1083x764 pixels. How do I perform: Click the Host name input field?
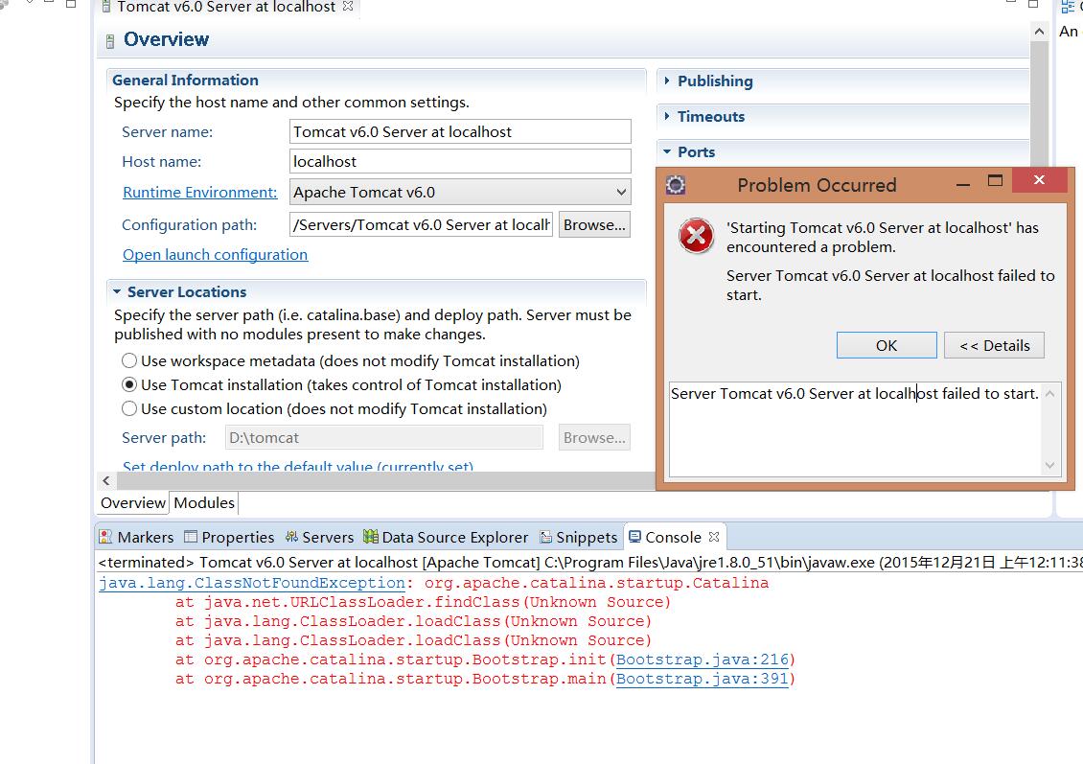coord(460,161)
